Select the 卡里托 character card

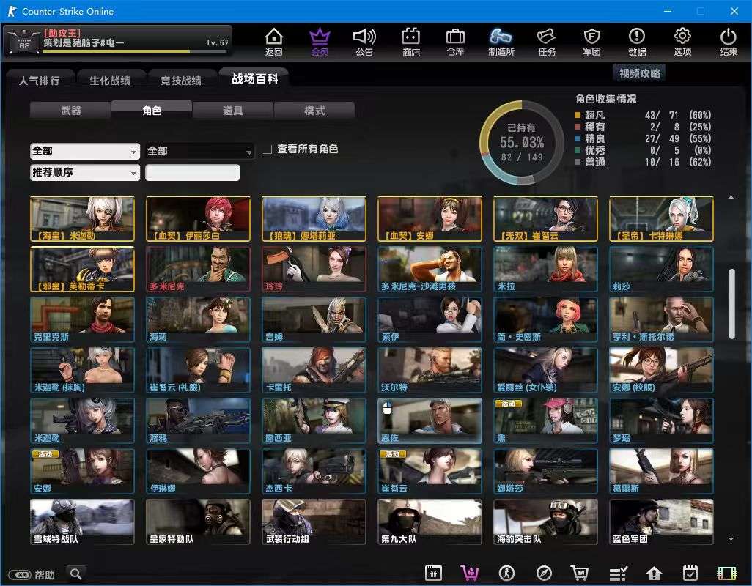click(x=314, y=371)
